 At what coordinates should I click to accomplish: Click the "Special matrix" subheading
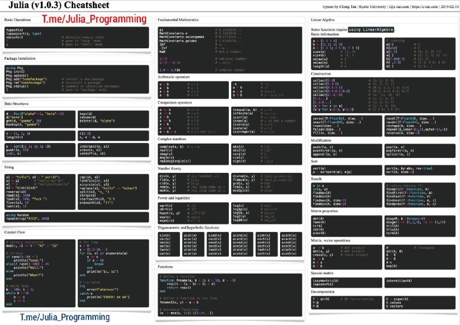[322, 273]
